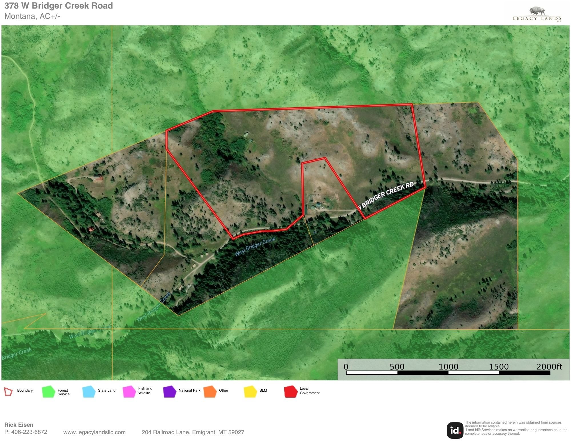The width and height of the screenshot is (571, 441).
Task: Select the red Boundary outline legend icon
Action: [x=8, y=392]
